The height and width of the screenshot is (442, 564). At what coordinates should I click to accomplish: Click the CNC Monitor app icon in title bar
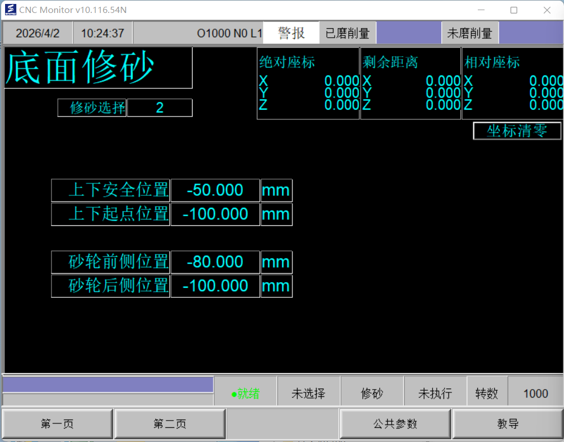point(10,10)
